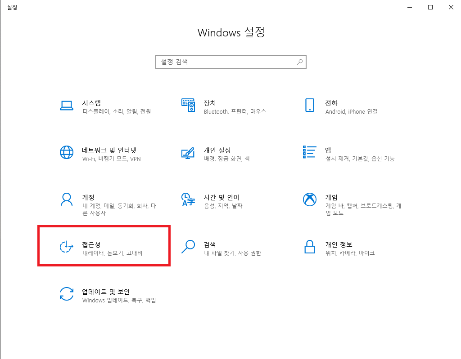Open the 업데이트 및 보안 sync icon
The height and width of the screenshot is (359, 461).
click(x=67, y=294)
